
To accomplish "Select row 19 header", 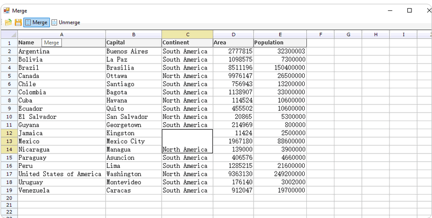I will pos(9,190).
